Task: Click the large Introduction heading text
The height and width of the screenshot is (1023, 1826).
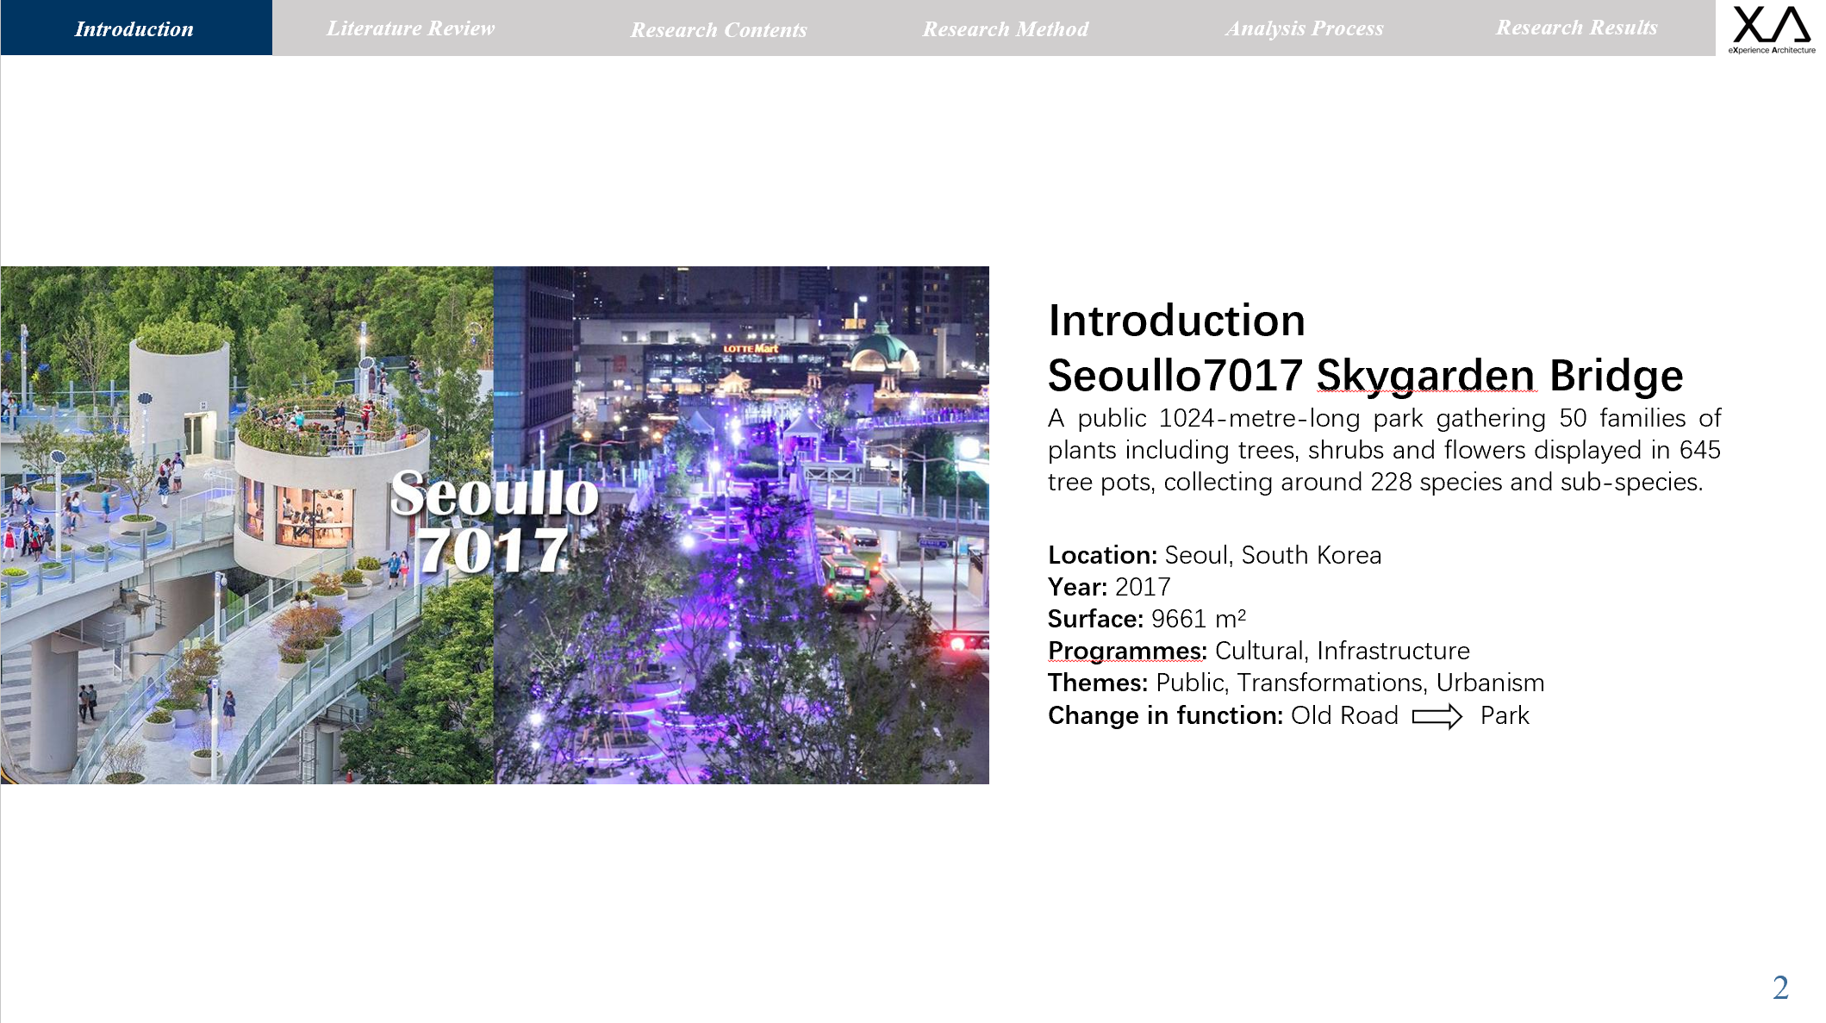Action: tap(1176, 321)
